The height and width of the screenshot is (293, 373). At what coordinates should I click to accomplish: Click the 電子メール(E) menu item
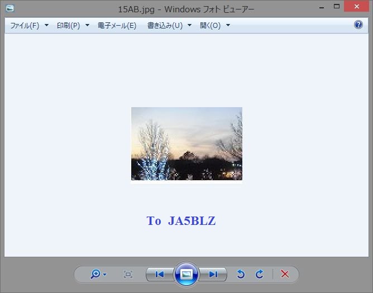tap(117, 26)
